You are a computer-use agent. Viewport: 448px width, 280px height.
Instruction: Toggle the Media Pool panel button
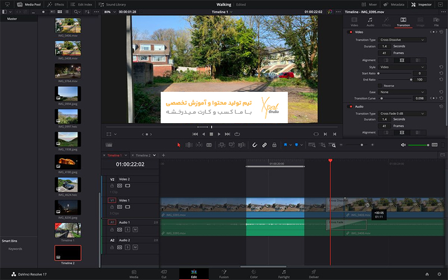29,4
